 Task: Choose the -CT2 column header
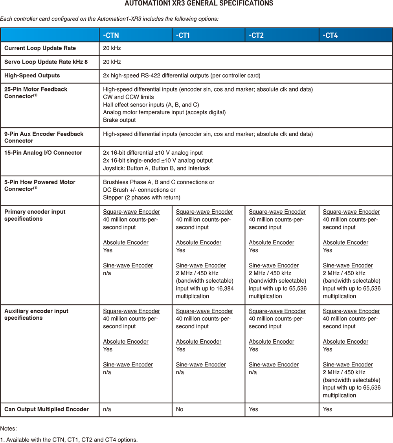282,35
